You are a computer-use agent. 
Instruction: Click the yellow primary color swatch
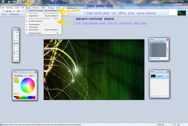15,79
